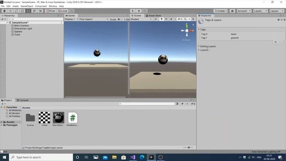Toggle Scene audio icon
This screenshot has width=286, height=161.
pyautogui.click(x=166, y=19)
